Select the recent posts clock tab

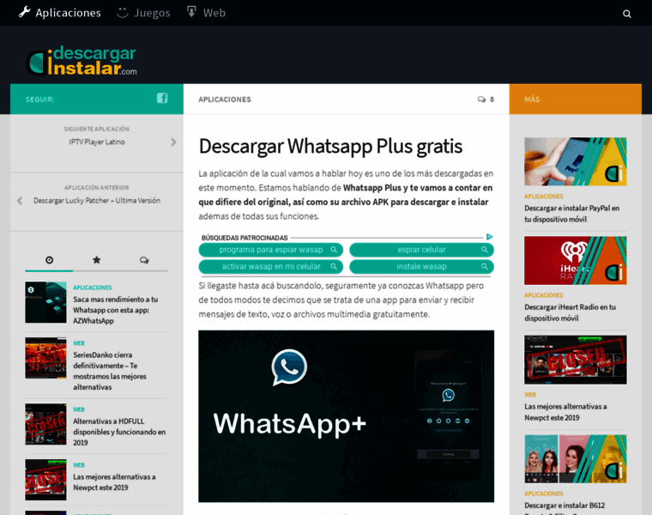[49, 260]
